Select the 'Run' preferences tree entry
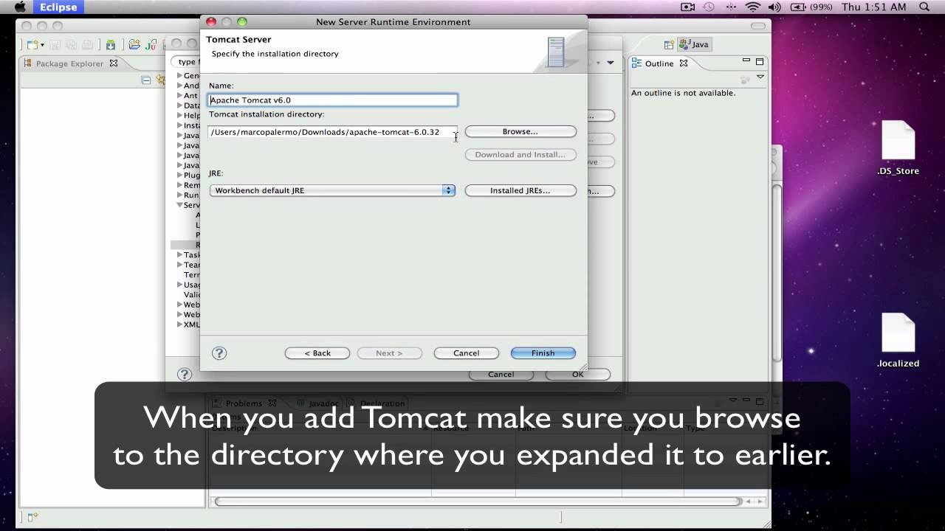Screen dimensions: 945x531 (x=192, y=195)
